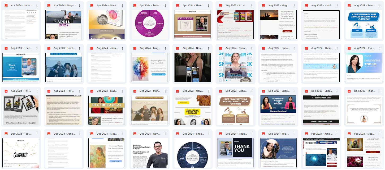Open Aug 2023 - Than thank you thumbnail
Screen dimensions: 385x170
tap(21, 67)
